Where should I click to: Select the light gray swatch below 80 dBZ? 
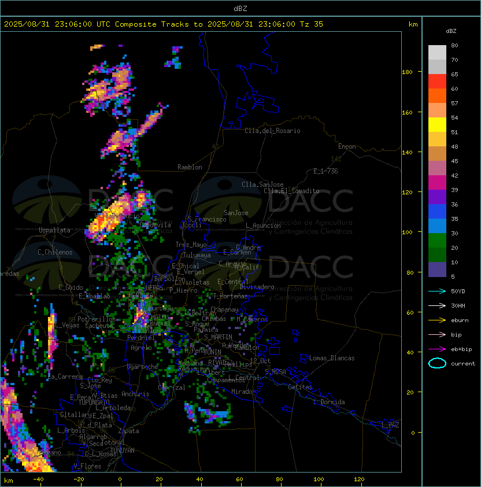(437, 53)
